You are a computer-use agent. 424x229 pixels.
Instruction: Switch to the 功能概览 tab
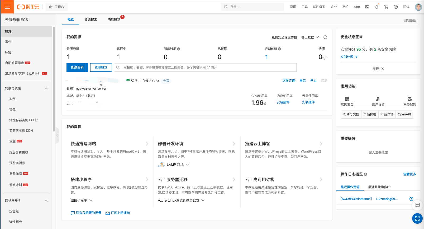[x=114, y=20]
